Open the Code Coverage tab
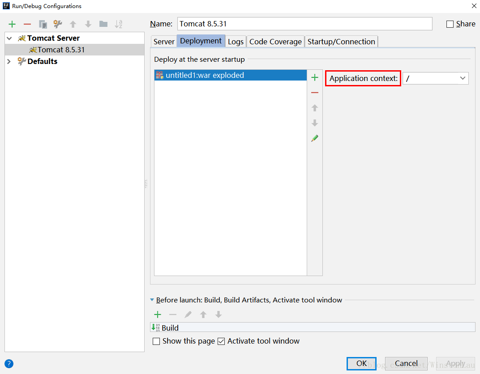Image resolution: width=480 pixels, height=374 pixels. tap(275, 42)
